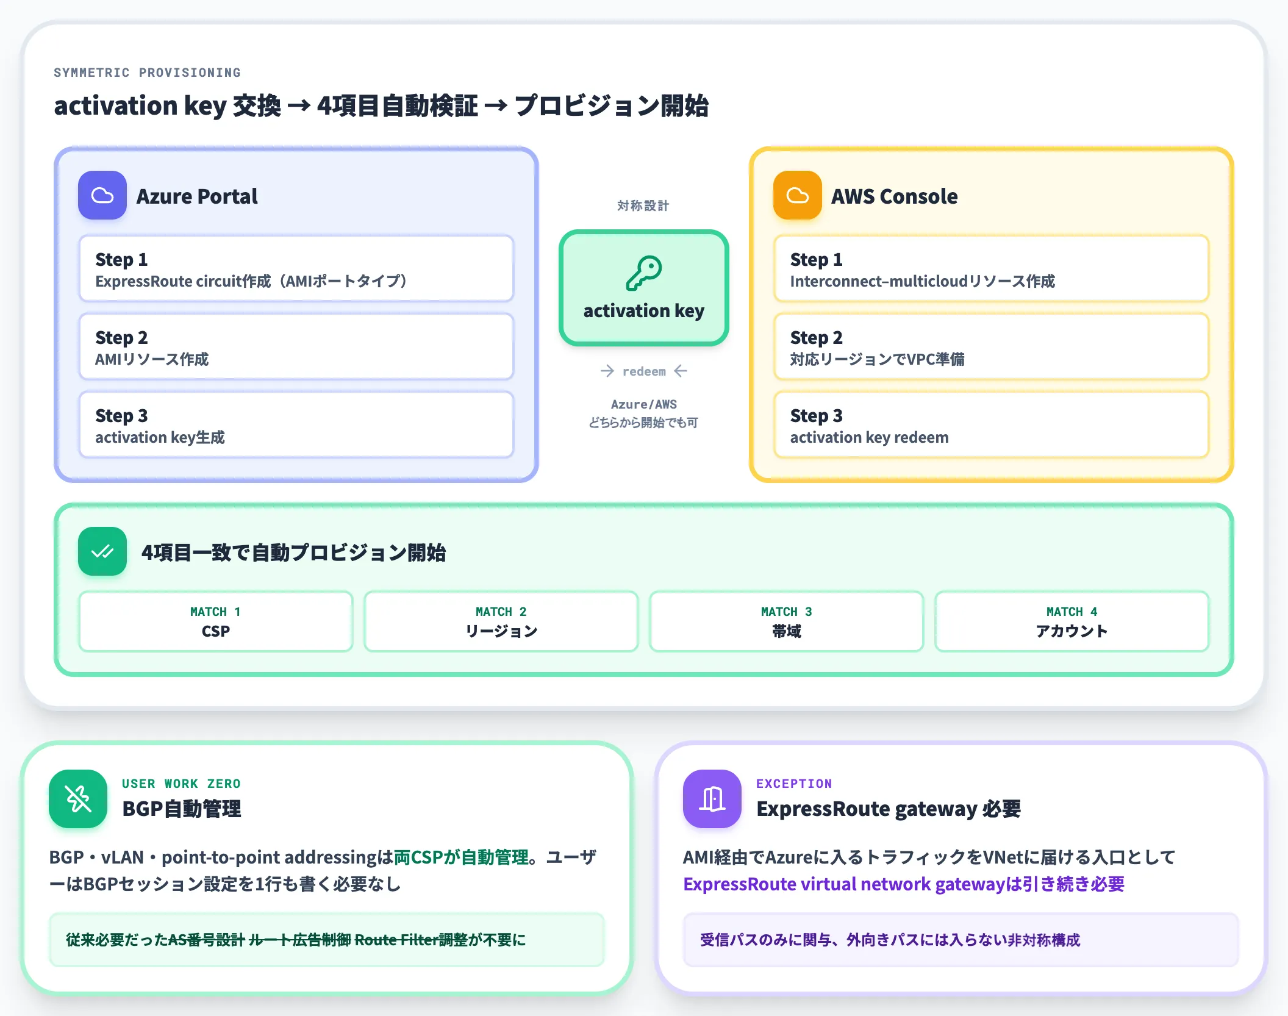Click the green double-checkmark icon

pyautogui.click(x=102, y=551)
